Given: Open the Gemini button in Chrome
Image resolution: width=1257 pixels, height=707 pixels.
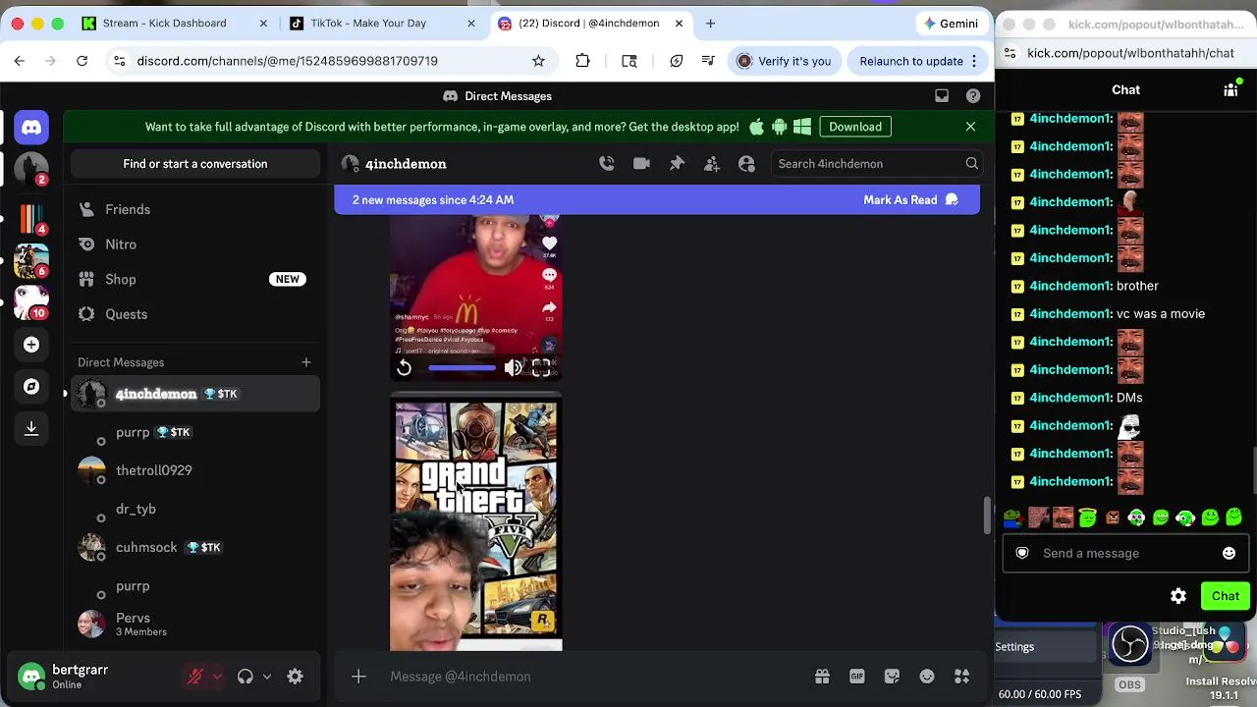Looking at the screenshot, I should (x=951, y=24).
